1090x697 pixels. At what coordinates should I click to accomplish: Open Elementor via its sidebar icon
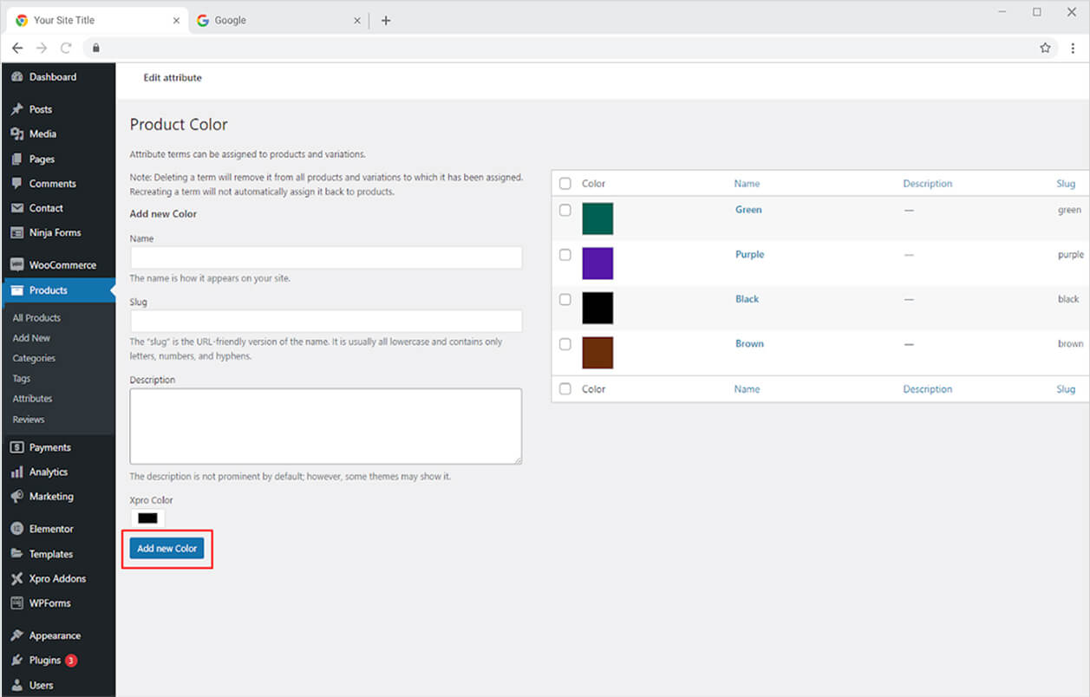click(16, 529)
